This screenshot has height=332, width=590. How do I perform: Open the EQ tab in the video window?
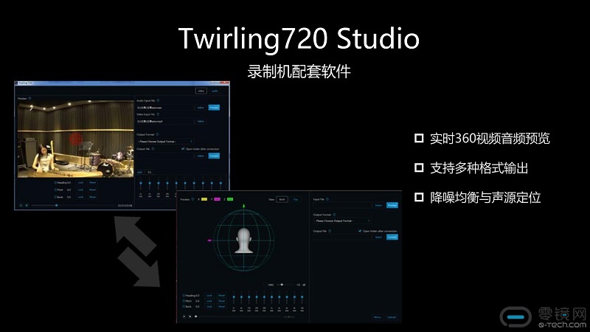(150, 172)
